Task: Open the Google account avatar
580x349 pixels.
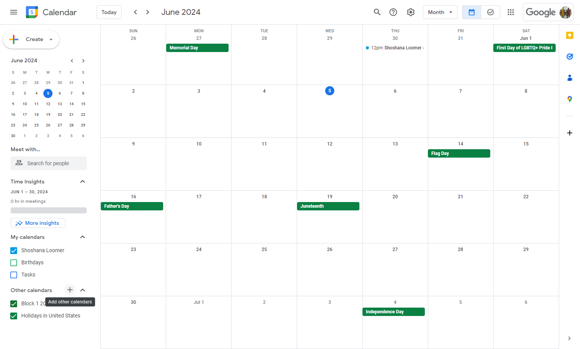Action: [x=566, y=12]
